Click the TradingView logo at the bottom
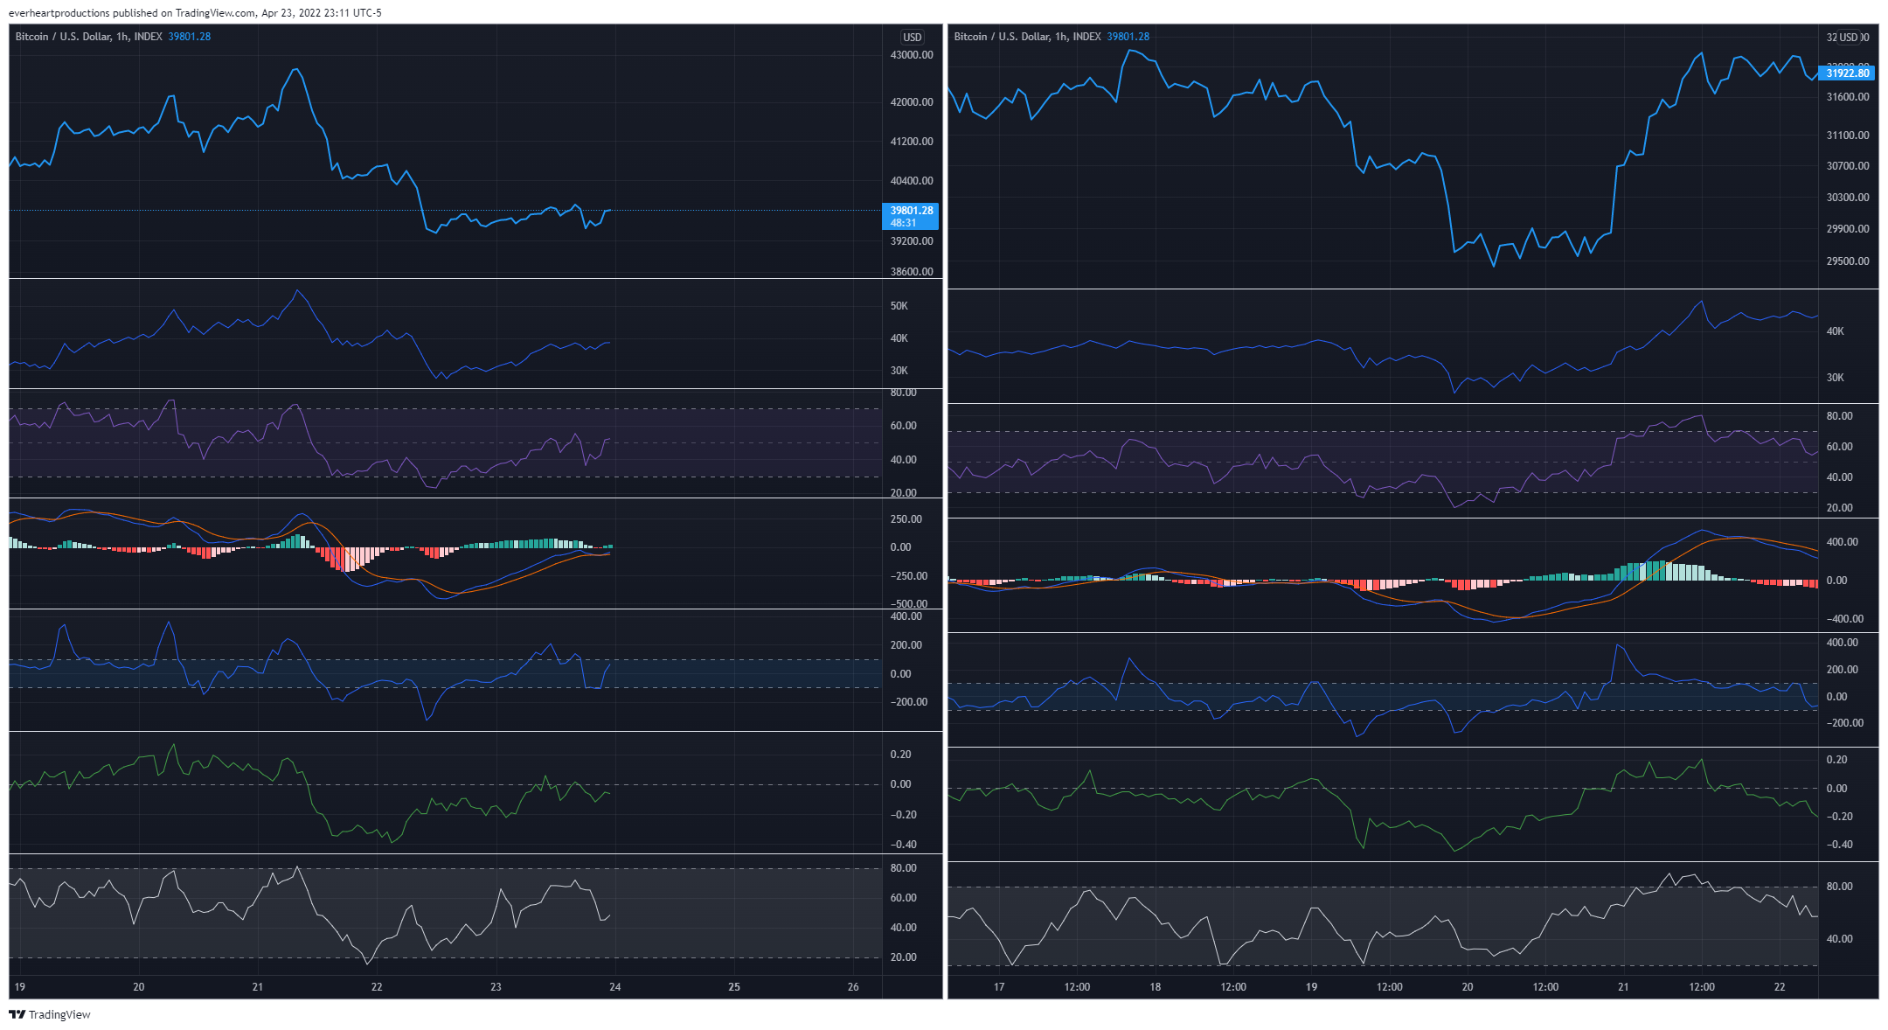 [x=50, y=1014]
